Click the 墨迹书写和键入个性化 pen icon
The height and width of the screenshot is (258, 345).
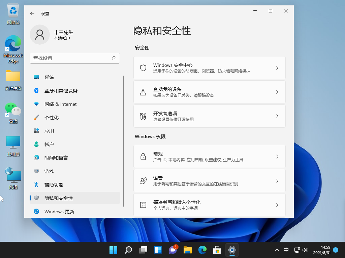[144, 205]
